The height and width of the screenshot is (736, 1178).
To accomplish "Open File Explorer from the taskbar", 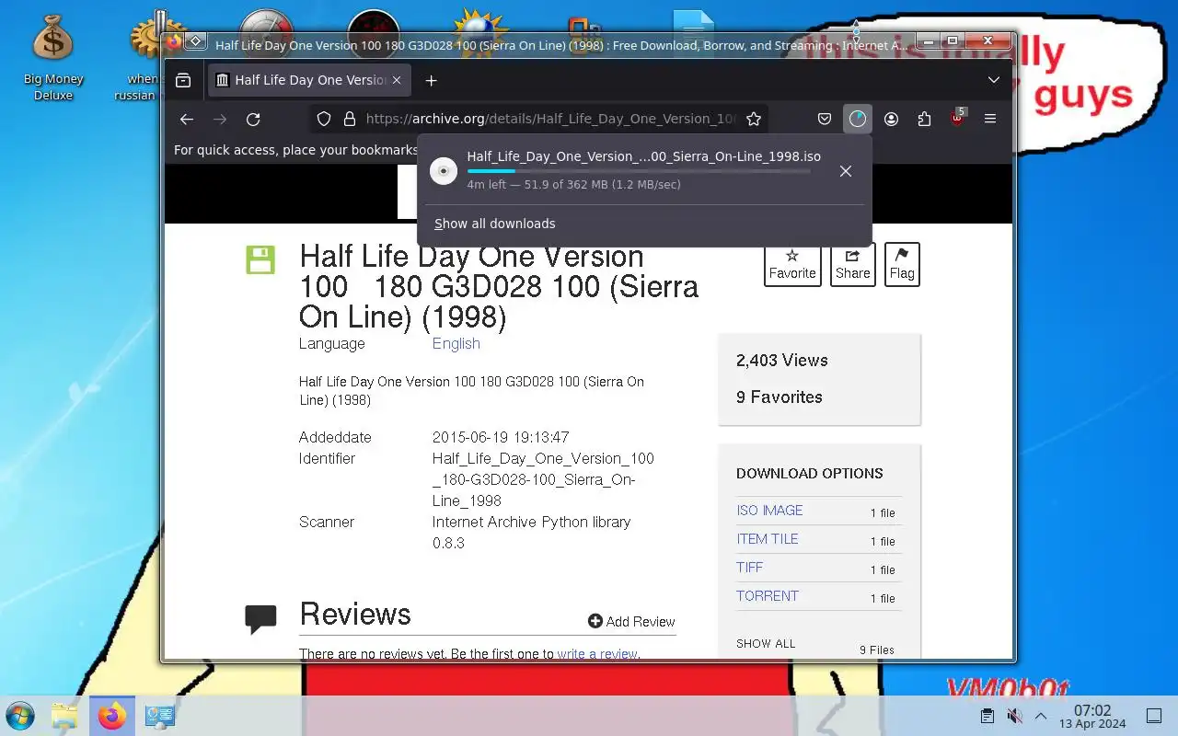I will point(64,716).
